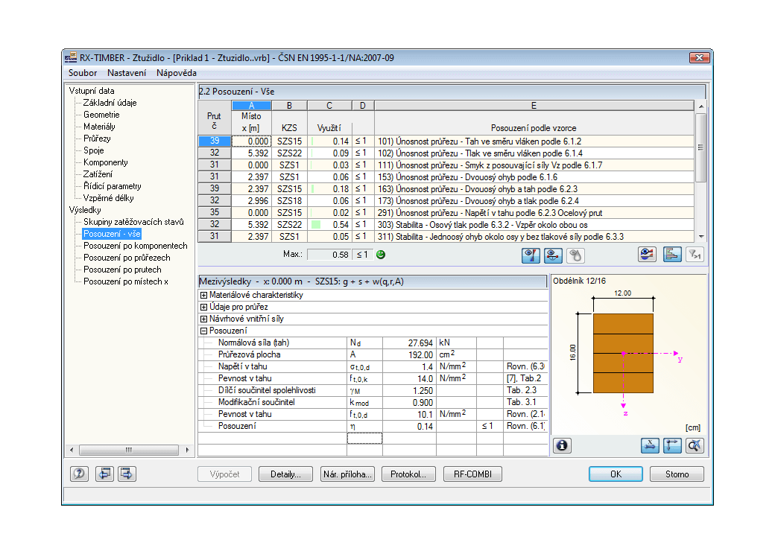Click the Detaily... button
This screenshot has width=775, height=554.
pyautogui.click(x=285, y=474)
